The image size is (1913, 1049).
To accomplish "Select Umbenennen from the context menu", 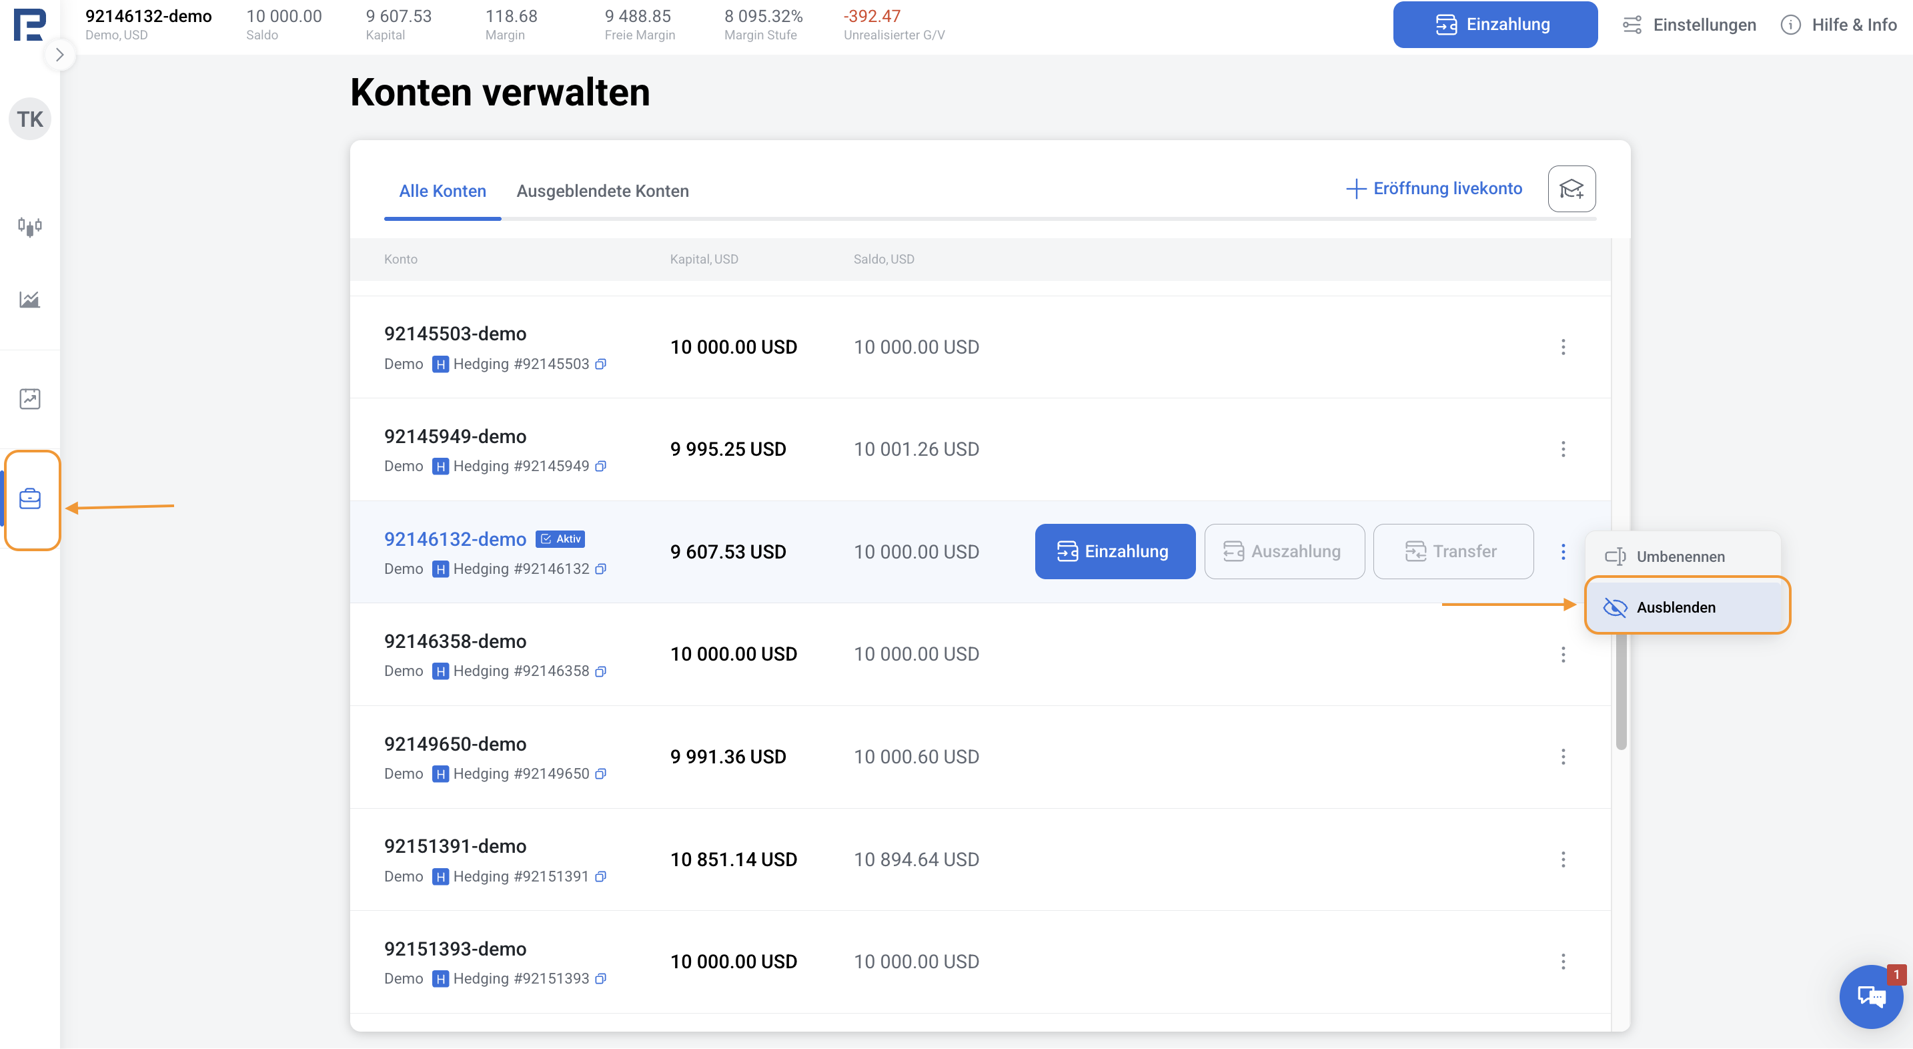I will (x=1680, y=557).
